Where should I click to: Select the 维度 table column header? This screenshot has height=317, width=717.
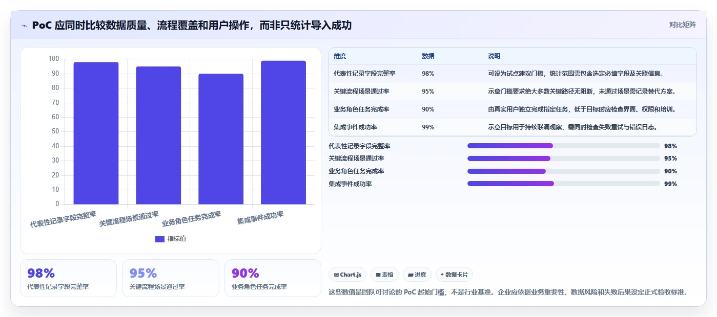(x=340, y=56)
